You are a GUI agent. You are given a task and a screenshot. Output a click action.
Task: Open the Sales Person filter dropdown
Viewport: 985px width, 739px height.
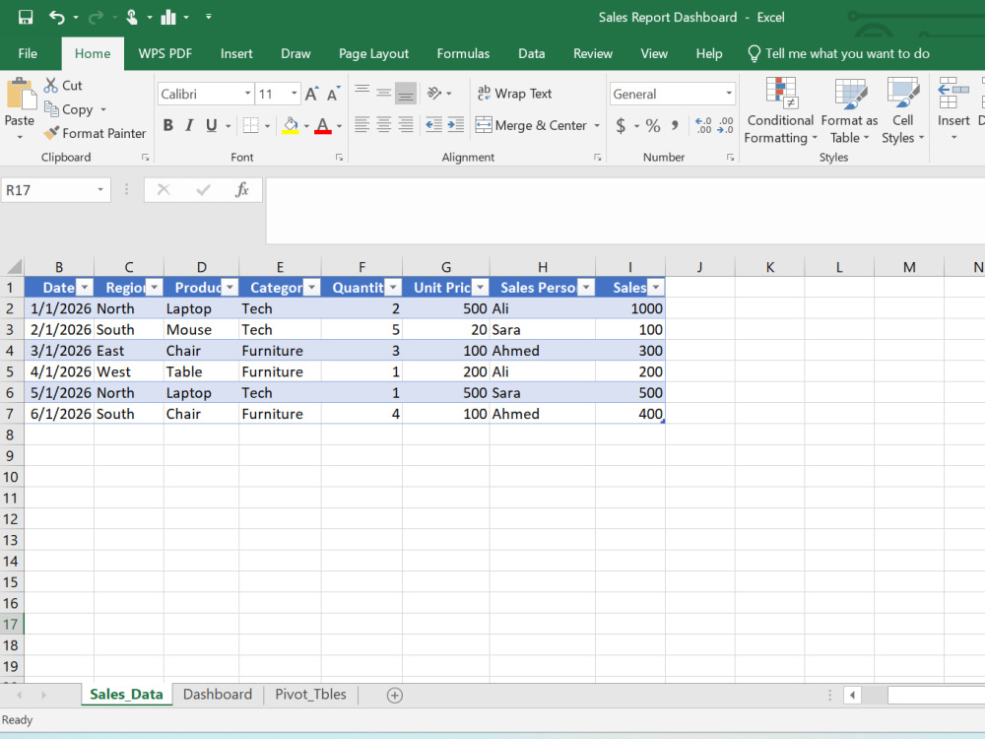(586, 288)
